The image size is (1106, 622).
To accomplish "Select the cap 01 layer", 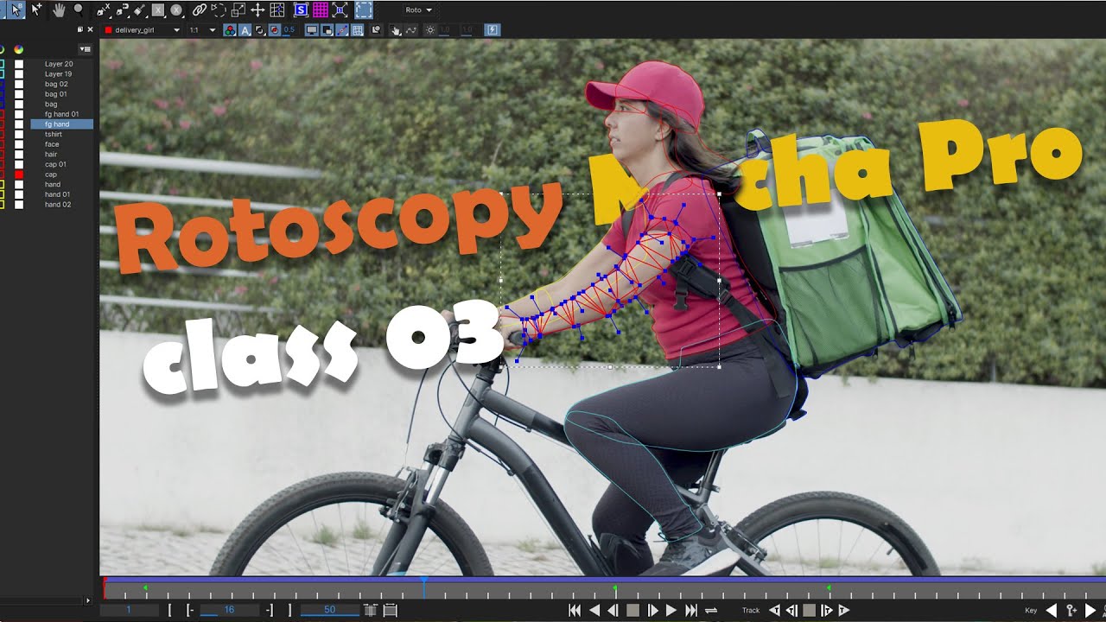I will tap(55, 164).
